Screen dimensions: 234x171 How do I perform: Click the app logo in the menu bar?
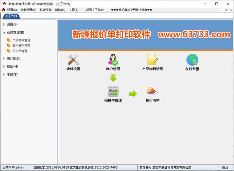pyautogui.click(x=4, y=10)
